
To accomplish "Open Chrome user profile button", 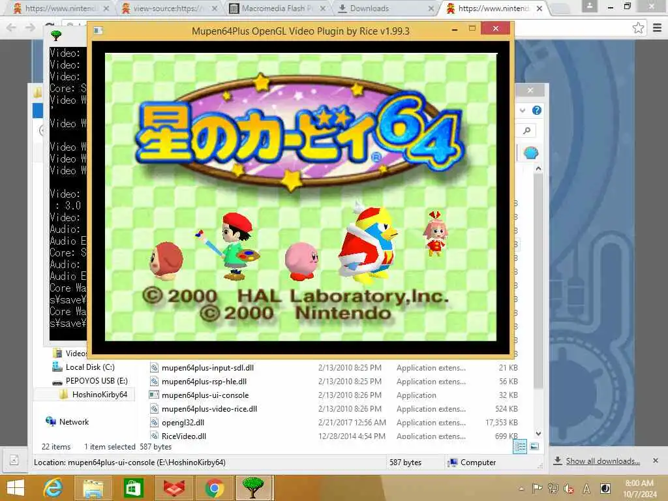I will tap(590, 6).
